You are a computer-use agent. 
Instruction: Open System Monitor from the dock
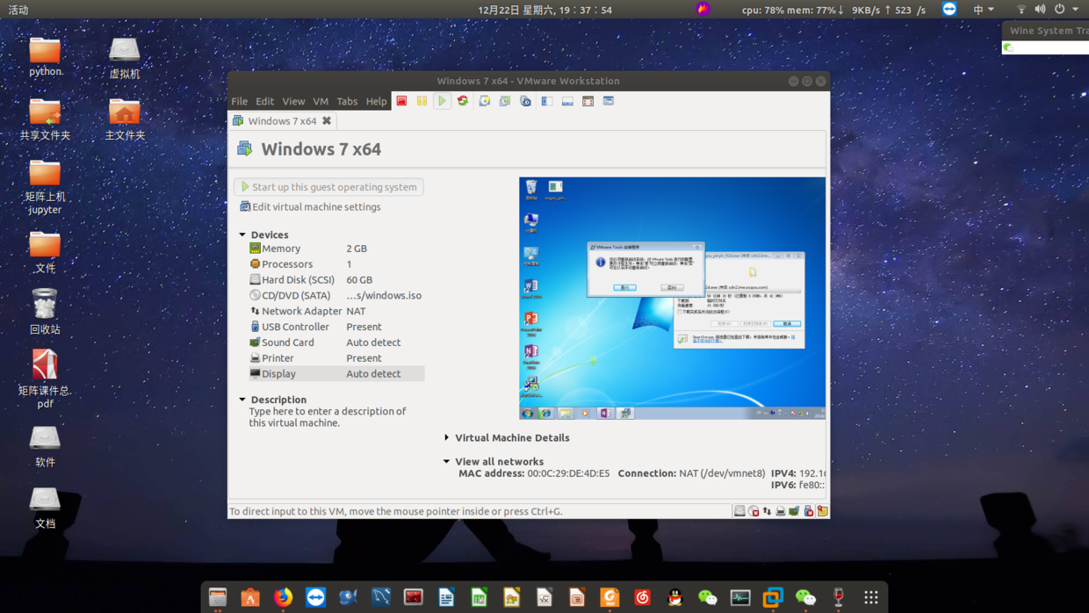740,597
